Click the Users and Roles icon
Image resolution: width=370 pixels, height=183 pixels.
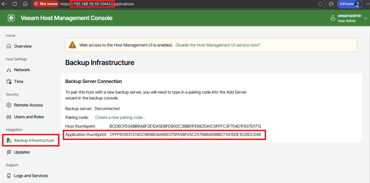(9, 117)
